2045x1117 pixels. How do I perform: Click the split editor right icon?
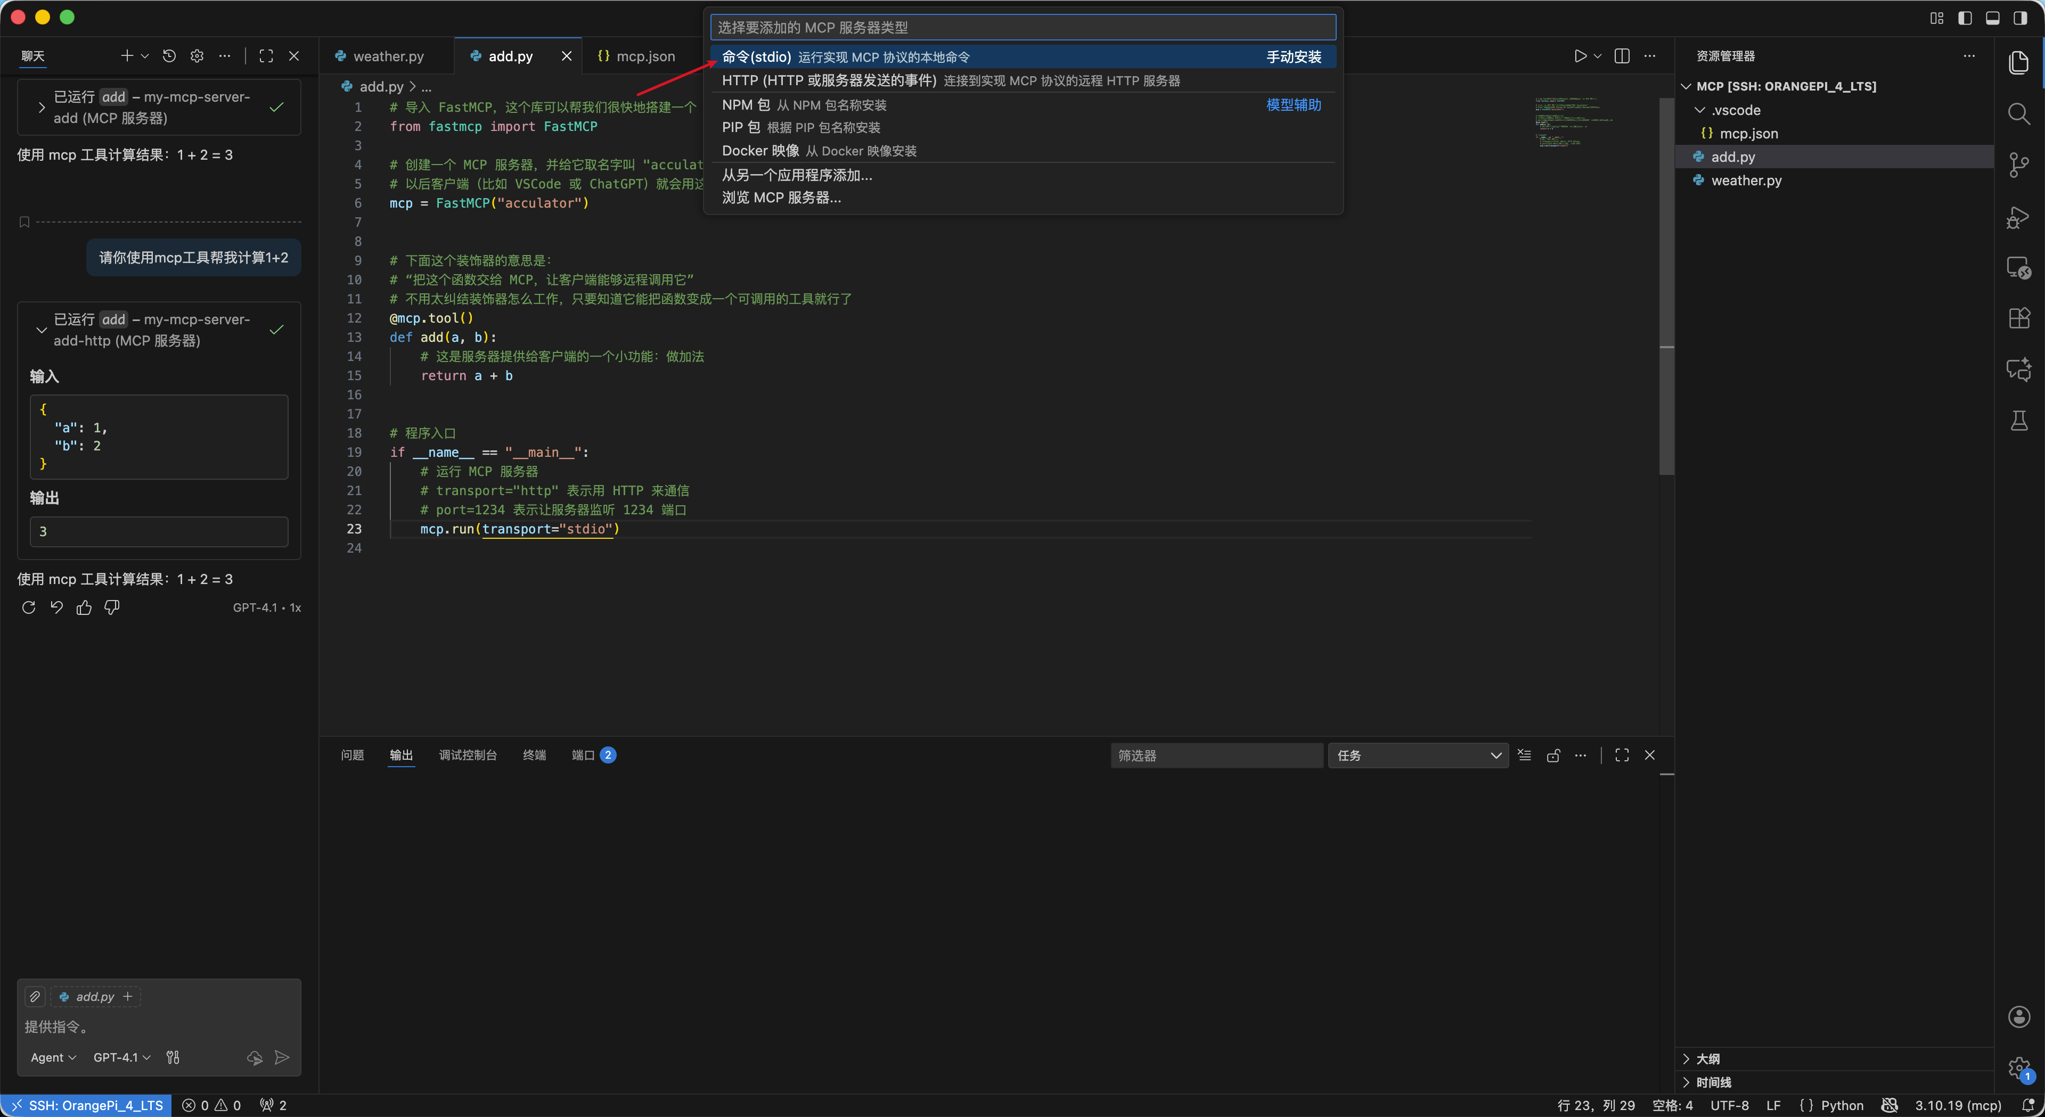tap(1622, 55)
